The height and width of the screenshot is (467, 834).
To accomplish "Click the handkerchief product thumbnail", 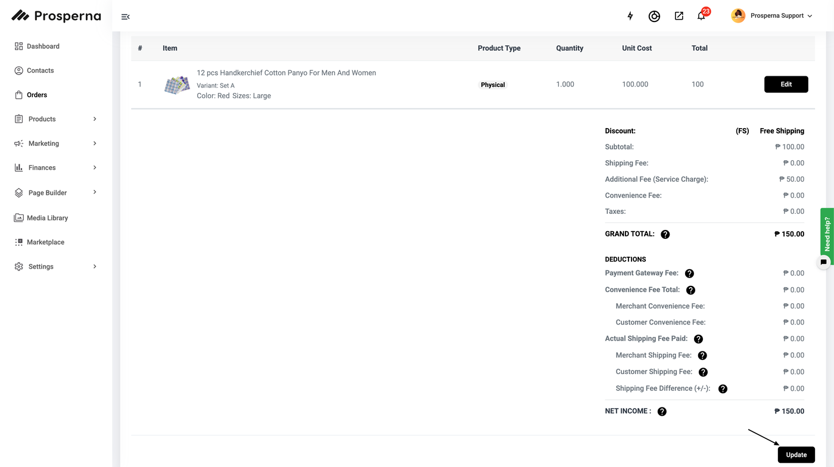I will tap(177, 85).
